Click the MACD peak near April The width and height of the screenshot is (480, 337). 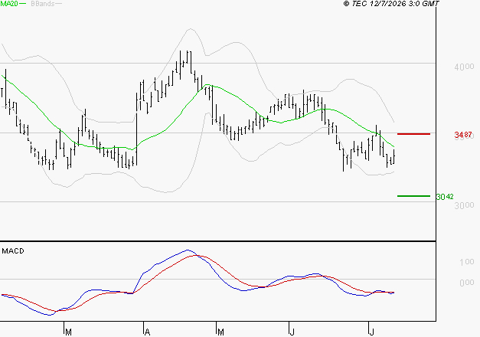tap(188, 250)
